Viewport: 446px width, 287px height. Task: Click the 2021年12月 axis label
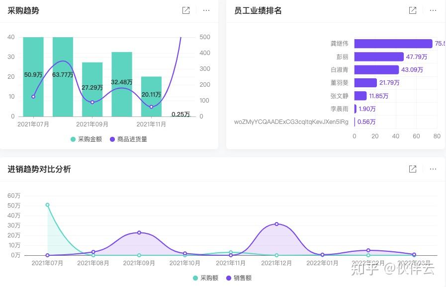point(276,263)
